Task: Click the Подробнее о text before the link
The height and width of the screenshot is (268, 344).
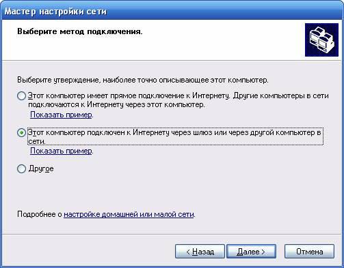Action: pyautogui.click(x=40, y=214)
